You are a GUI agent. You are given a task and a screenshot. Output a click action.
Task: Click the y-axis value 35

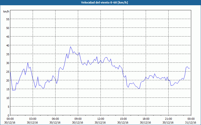pos(8,54)
